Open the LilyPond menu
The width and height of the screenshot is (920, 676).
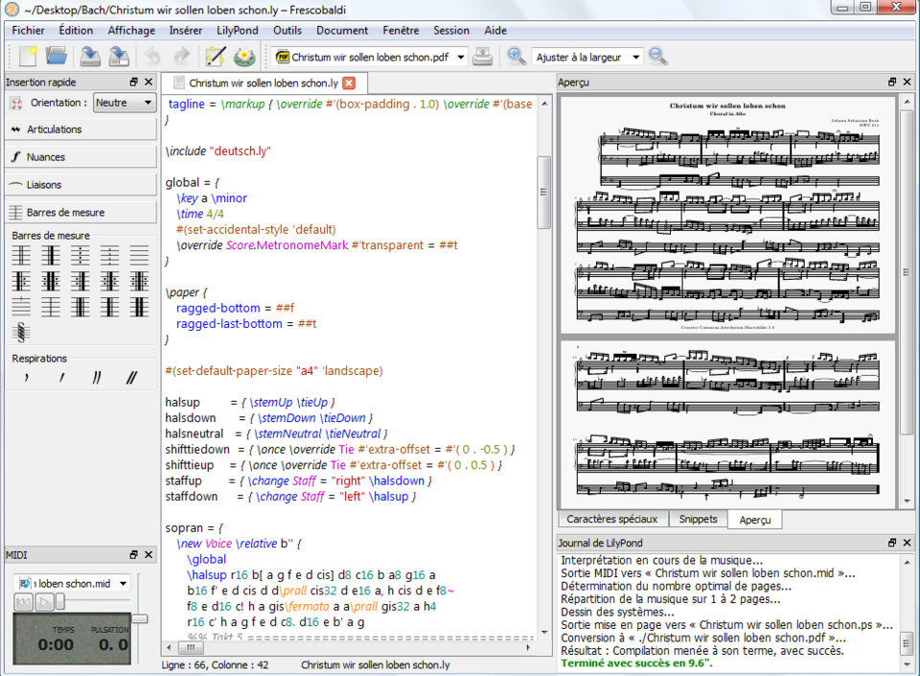[x=237, y=31]
